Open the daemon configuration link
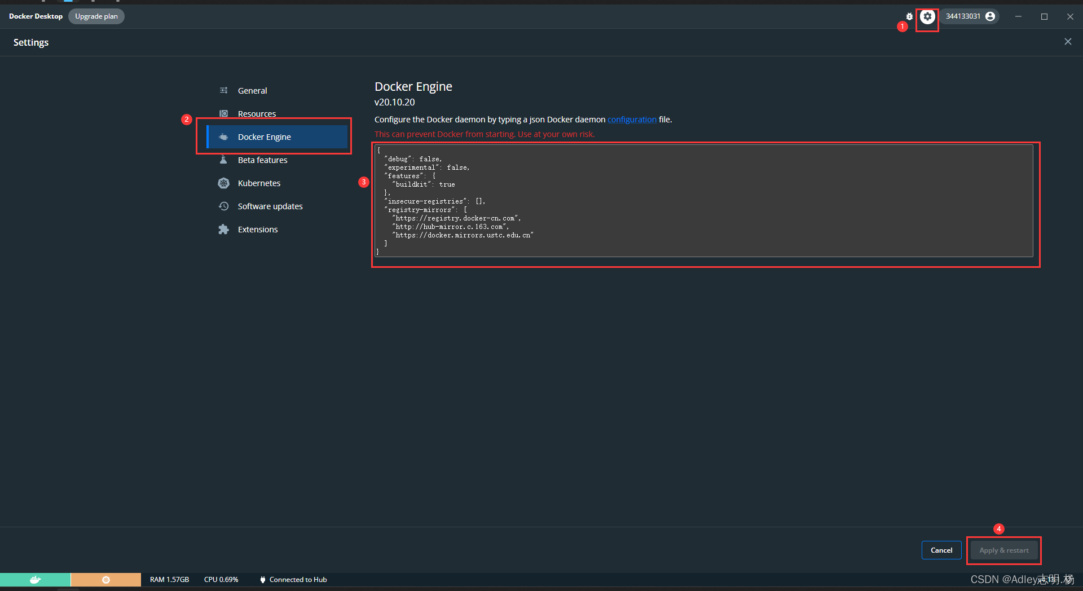 point(632,120)
